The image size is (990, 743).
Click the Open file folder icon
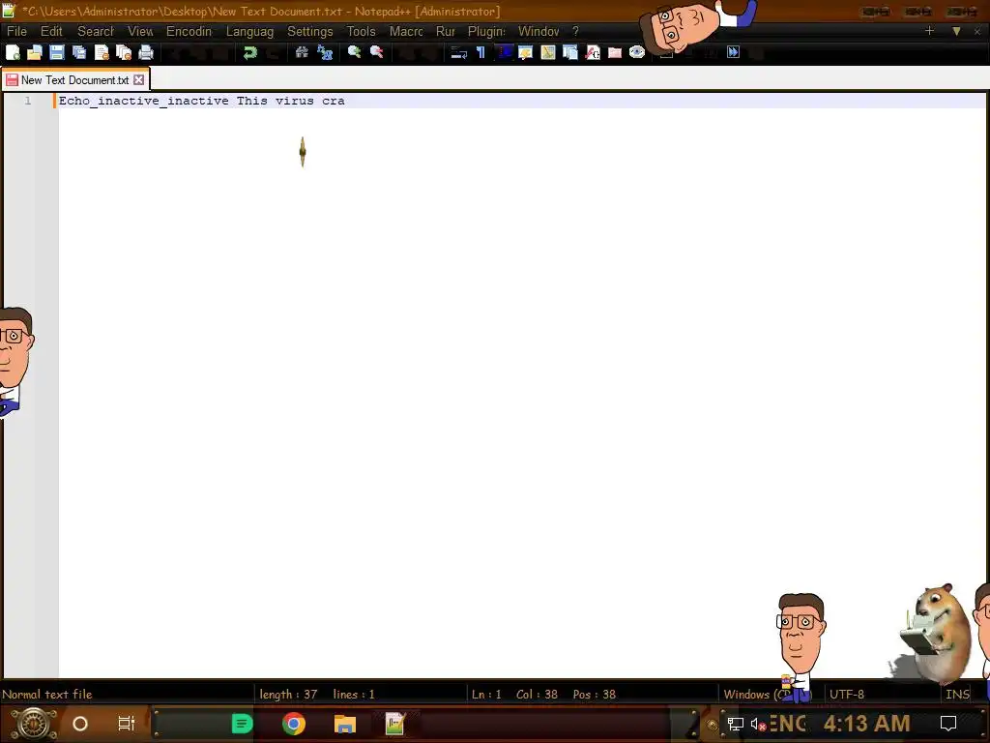35,53
